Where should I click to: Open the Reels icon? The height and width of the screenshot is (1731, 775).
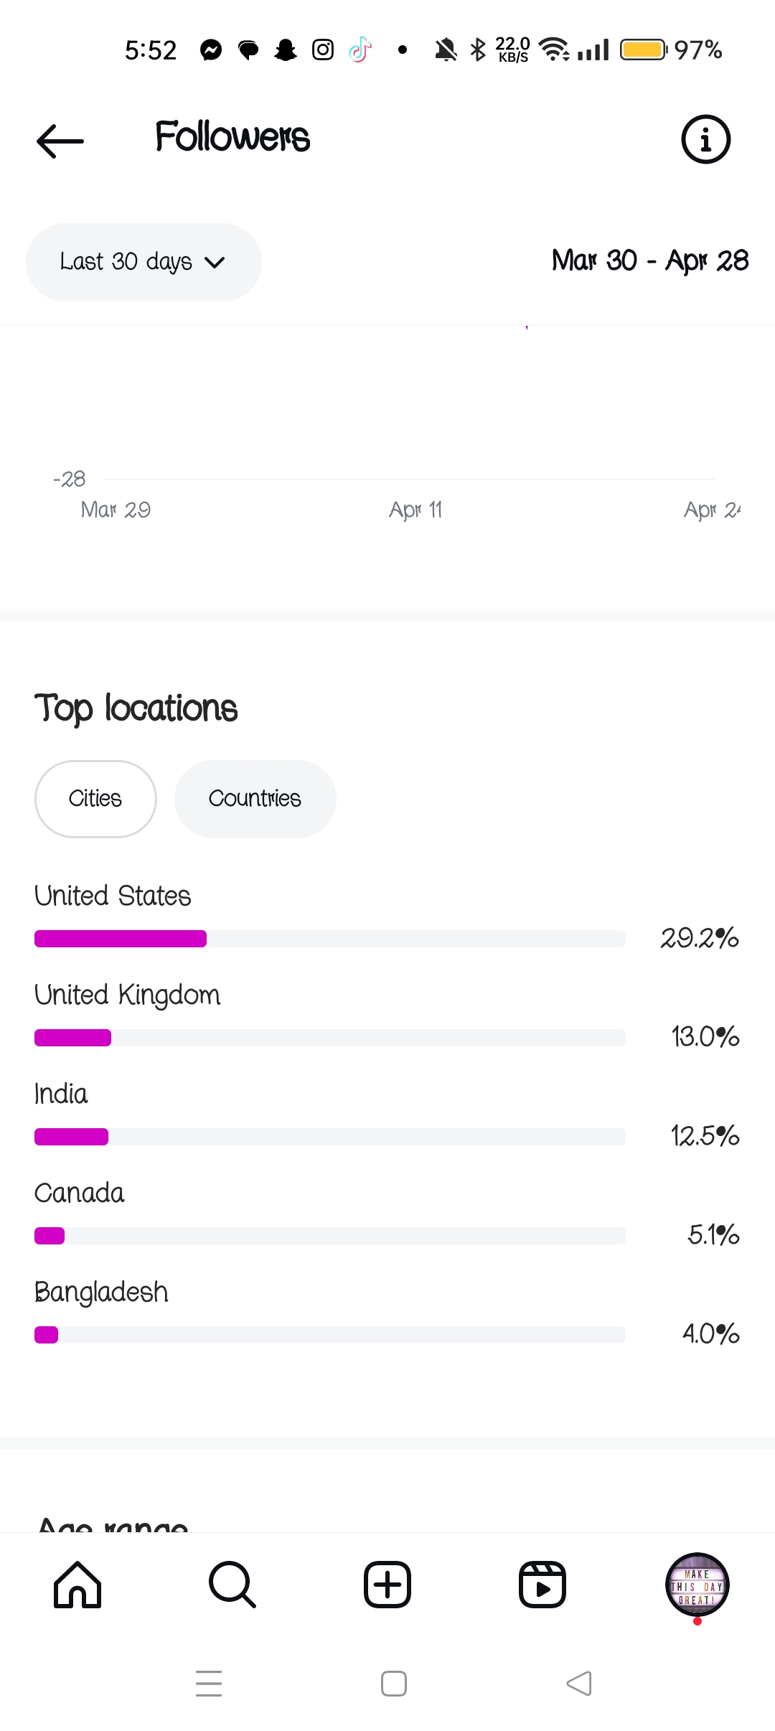tap(542, 1585)
